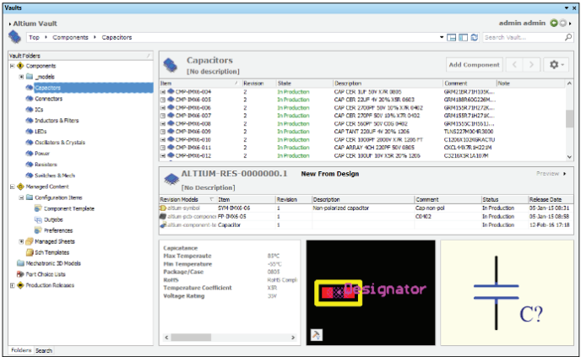Click the LEDs folder icon
Screen dimensions: 581x357
click(30, 132)
